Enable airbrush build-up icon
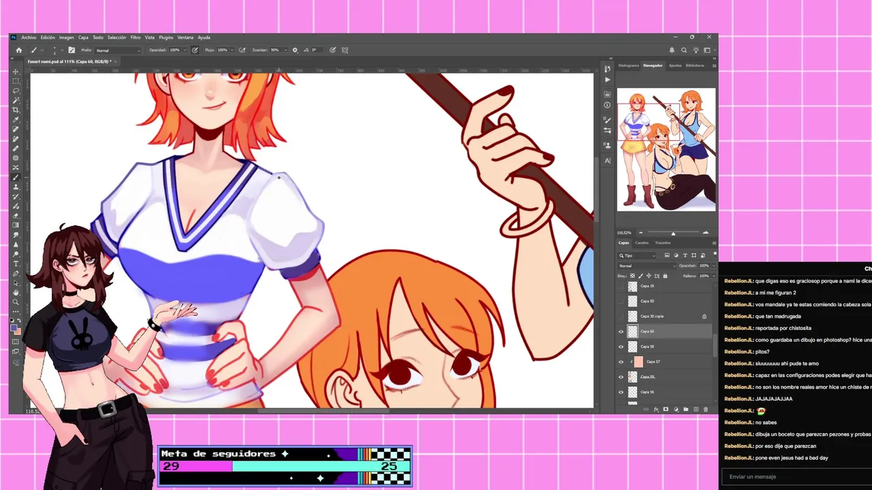This screenshot has width=872, height=490. 242,50
